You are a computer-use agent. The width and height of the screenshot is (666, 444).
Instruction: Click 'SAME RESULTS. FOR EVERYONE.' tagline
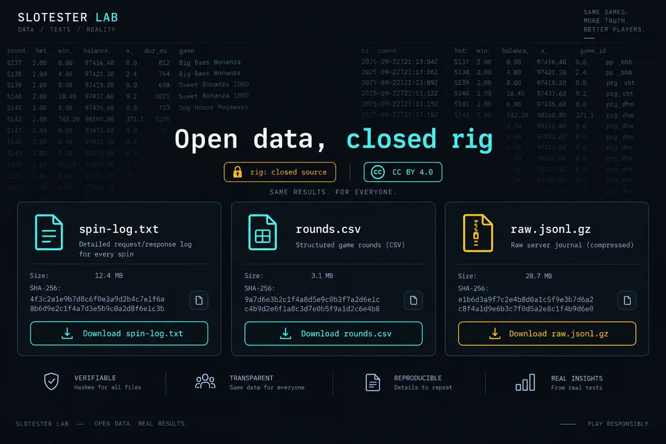(333, 192)
